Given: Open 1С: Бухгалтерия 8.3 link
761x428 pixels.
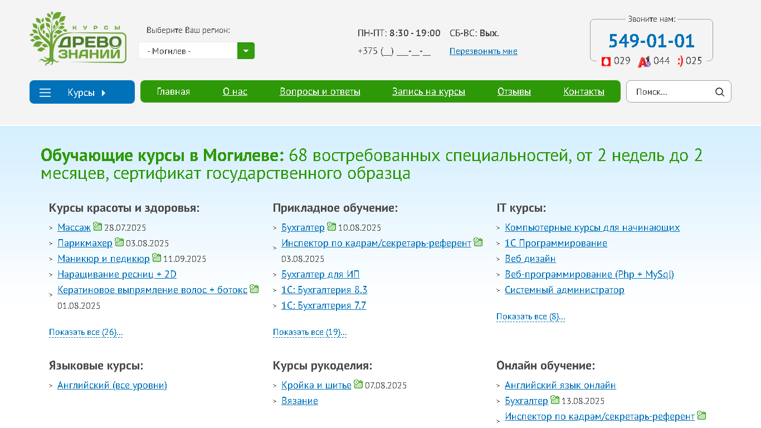Looking at the screenshot, I should coord(324,290).
